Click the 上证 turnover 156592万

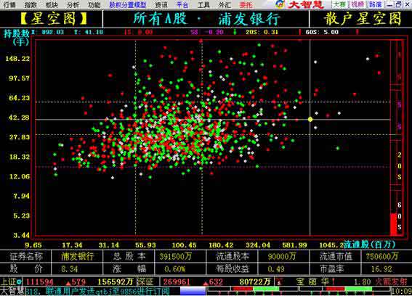pyautogui.click(x=116, y=282)
